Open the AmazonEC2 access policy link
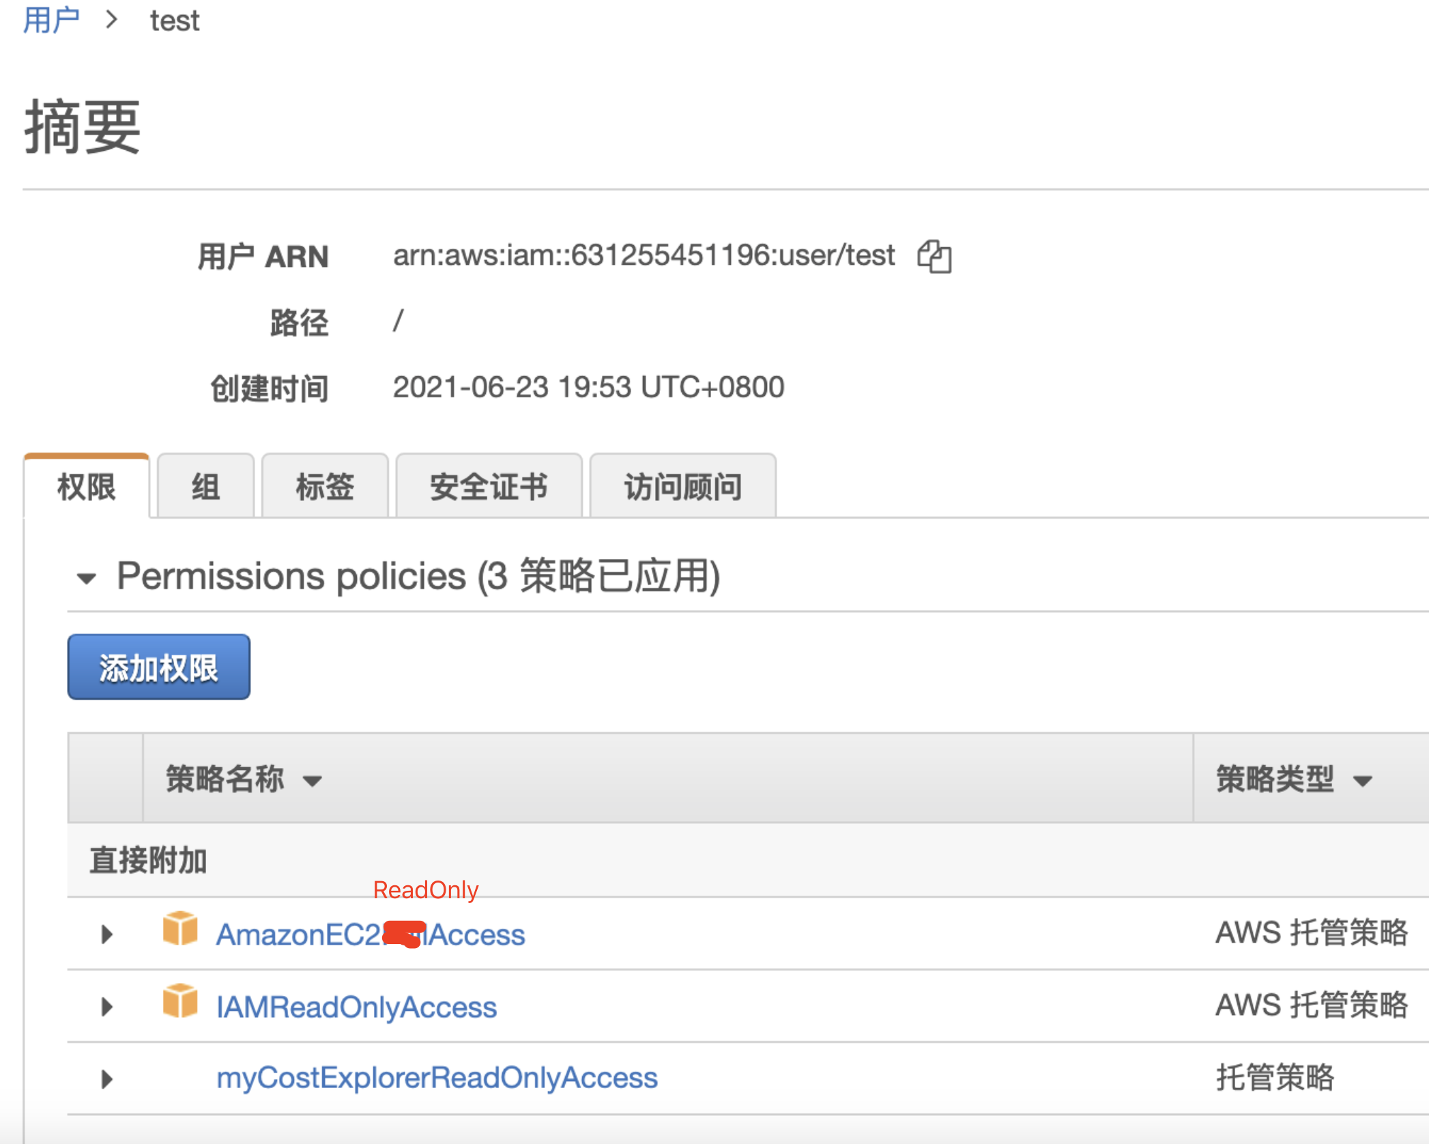This screenshot has width=1429, height=1144. point(371,934)
